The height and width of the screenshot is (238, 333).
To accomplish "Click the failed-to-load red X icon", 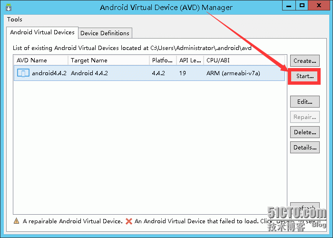I will (x=129, y=221).
